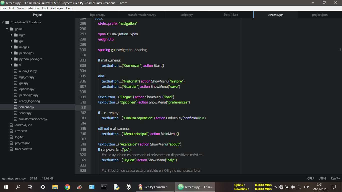
Task: Change CRLF line ending in status bar
Action: pyautogui.click(x=310, y=178)
